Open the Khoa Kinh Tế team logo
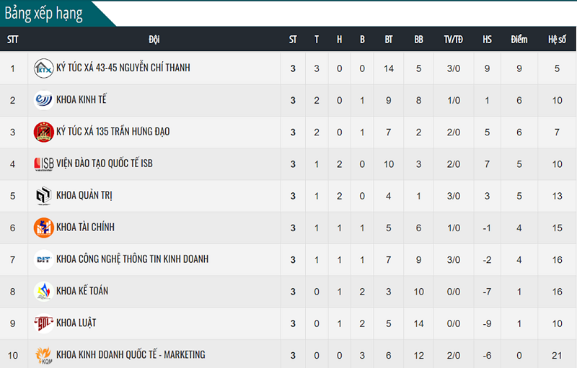The height and width of the screenshot is (368, 577). pos(43,100)
